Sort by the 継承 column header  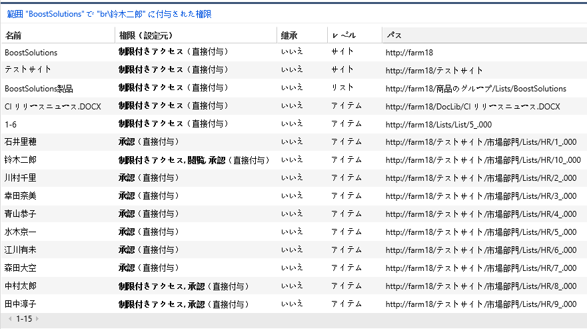pos(289,35)
